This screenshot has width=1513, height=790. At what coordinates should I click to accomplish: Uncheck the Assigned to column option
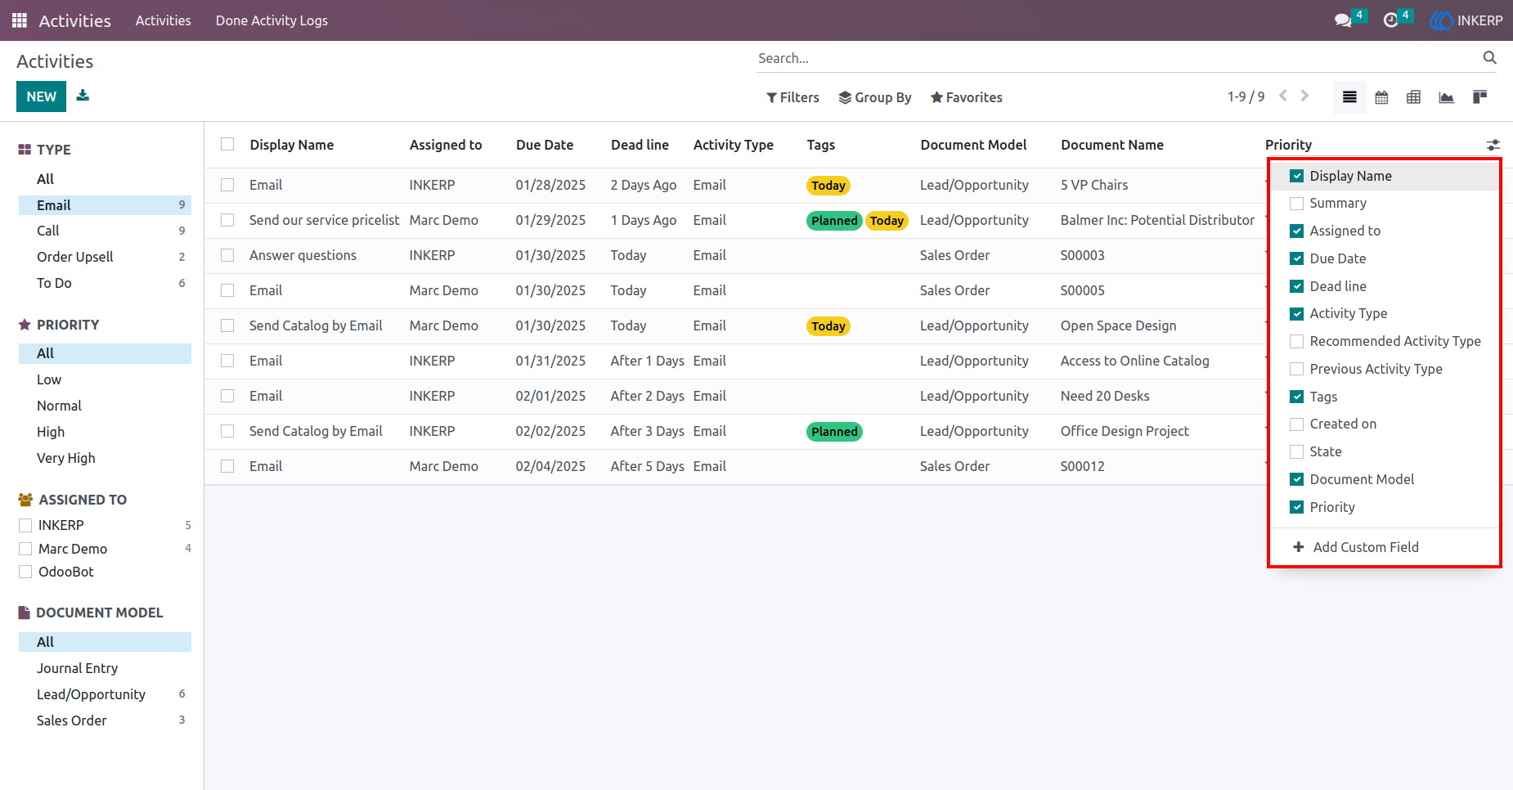coord(1296,231)
